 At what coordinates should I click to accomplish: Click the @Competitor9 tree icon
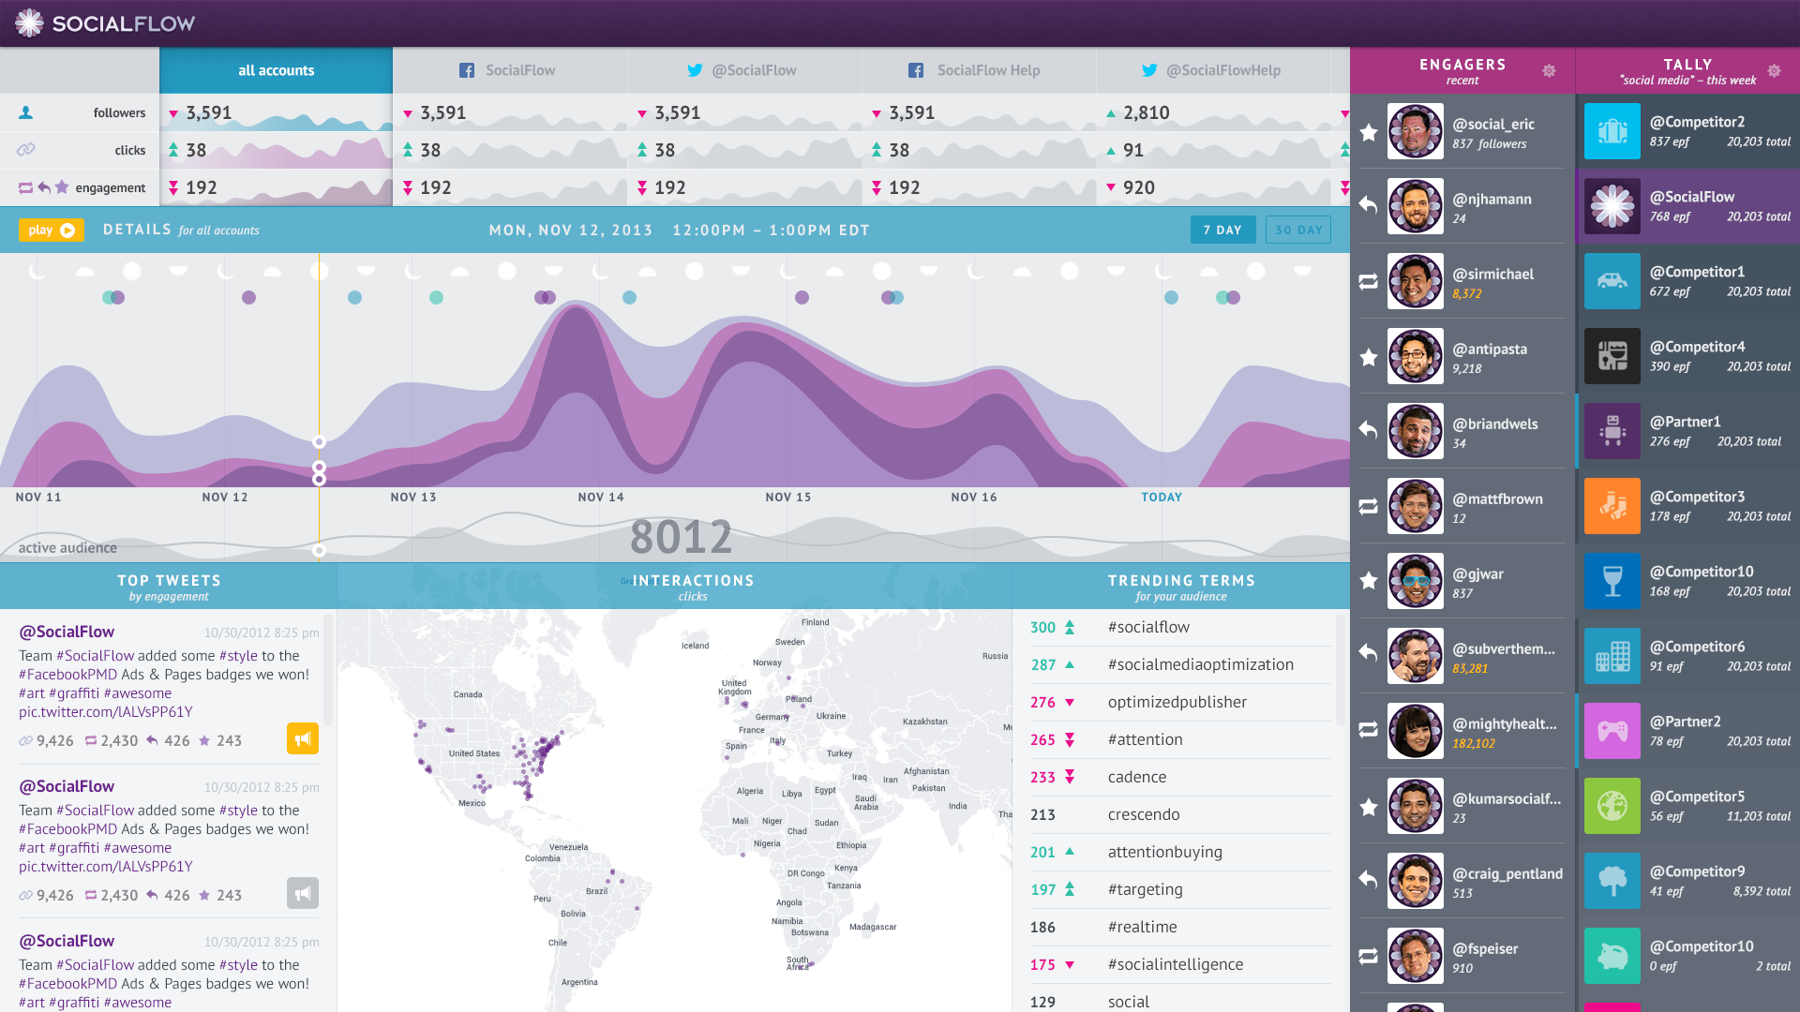pyautogui.click(x=1612, y=881)
